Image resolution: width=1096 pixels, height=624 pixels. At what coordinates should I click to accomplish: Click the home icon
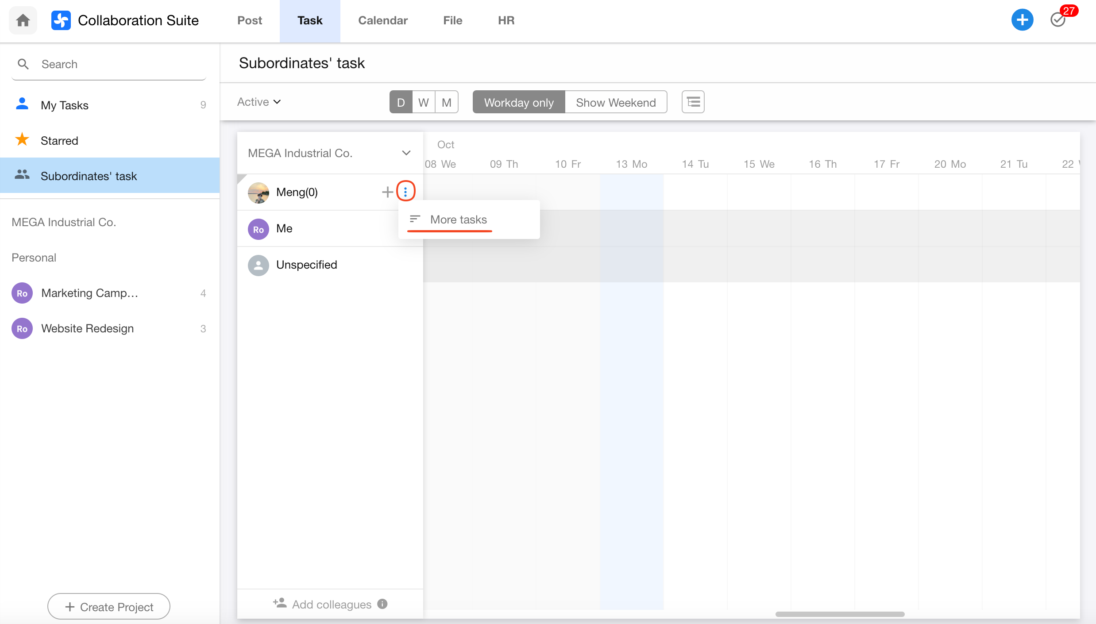tap(23, 20)
